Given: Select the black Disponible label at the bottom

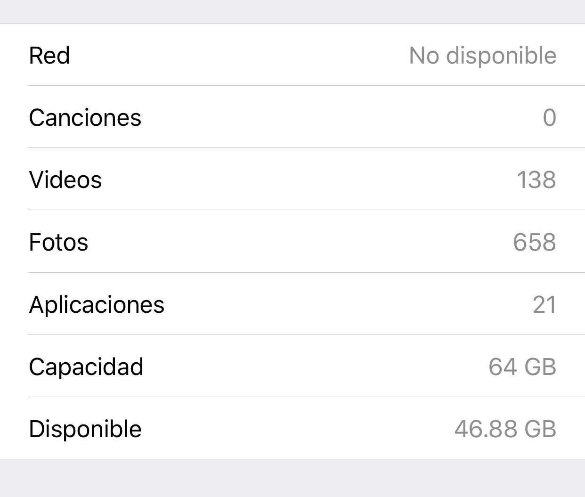Looking at the screenshot, I should [x=85, y=429].
